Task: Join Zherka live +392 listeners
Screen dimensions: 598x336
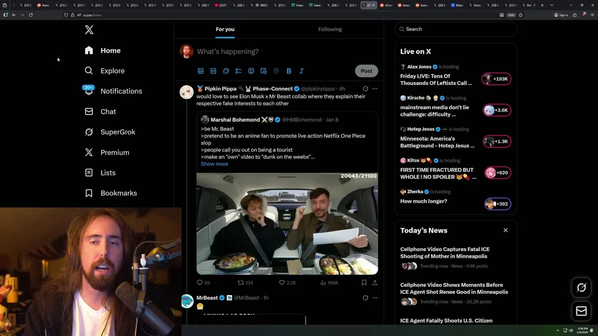Action: (x=498, y=204)
